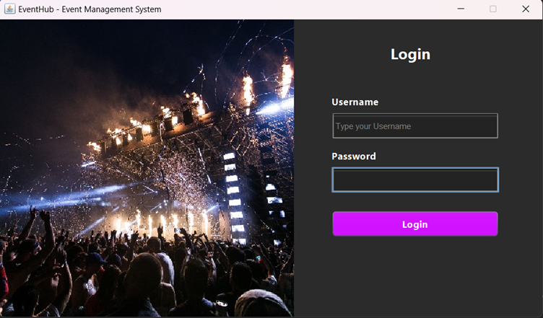
Task: Click the Java coffee cup icon in title bar
Action: click(x=9, y=9)
